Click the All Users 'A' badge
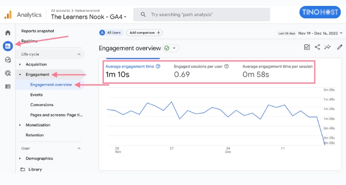 [102, 33]
